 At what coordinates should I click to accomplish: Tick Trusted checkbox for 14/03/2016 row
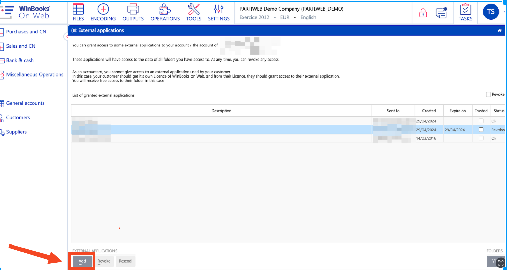[481, 138]
